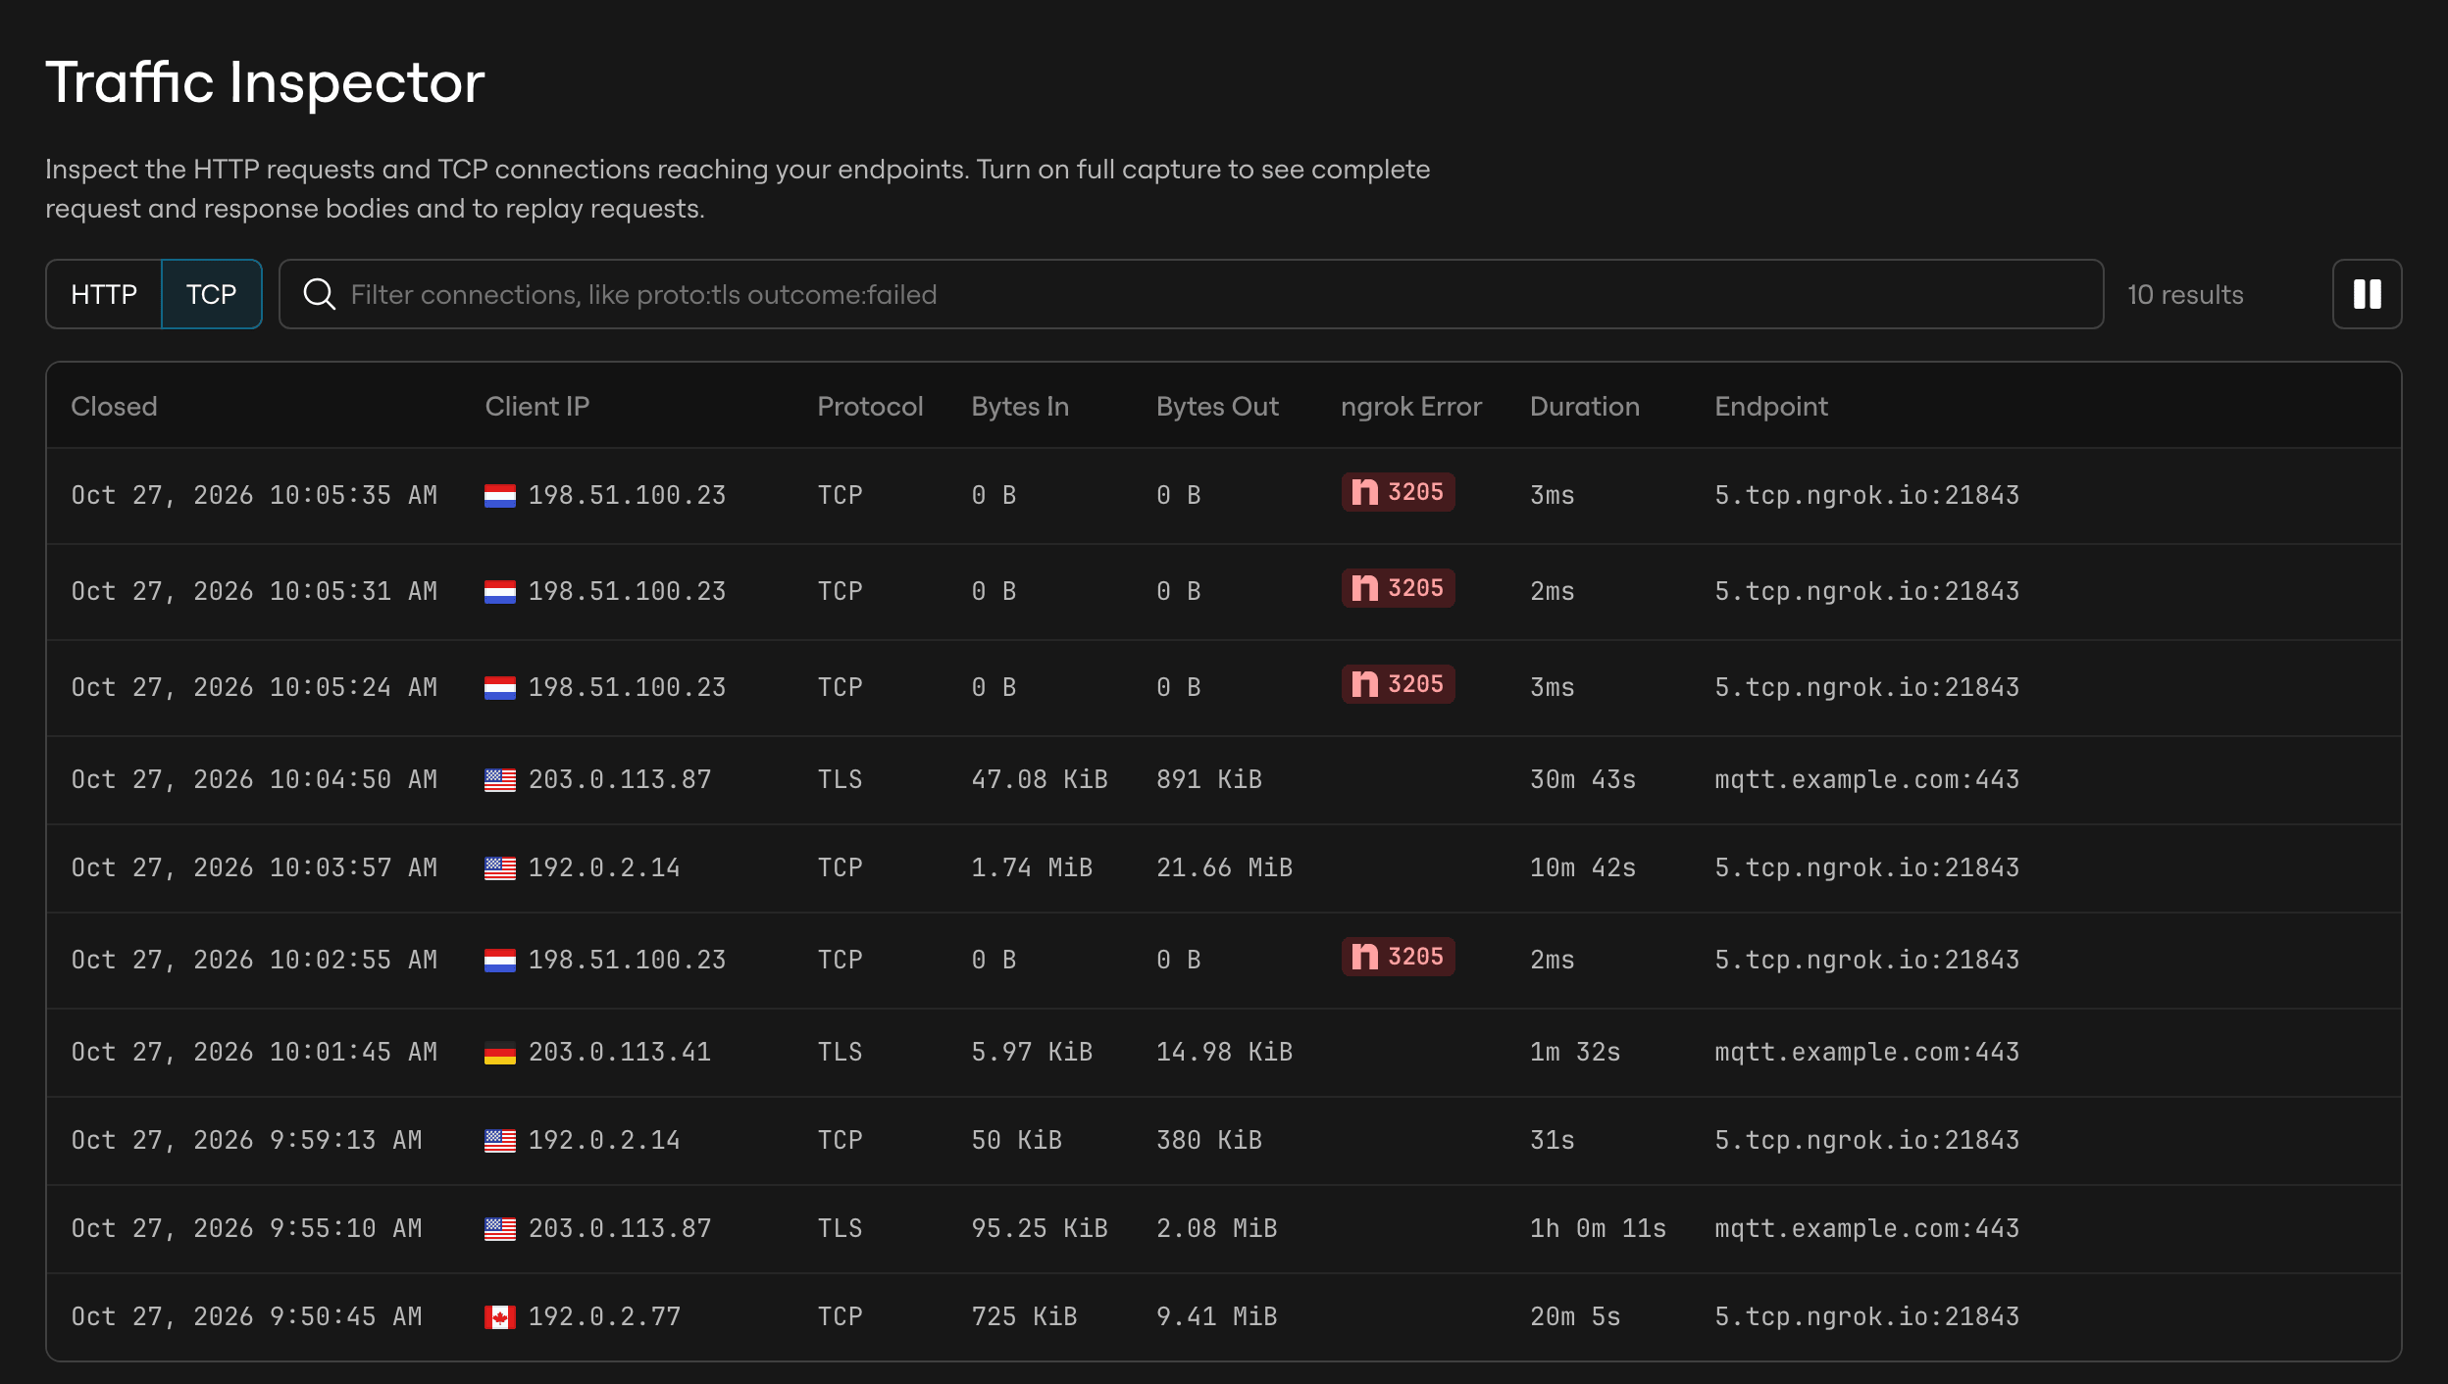Click US flag in 9:55:10 row
2448x1384 pixels.
point(500,1229)
